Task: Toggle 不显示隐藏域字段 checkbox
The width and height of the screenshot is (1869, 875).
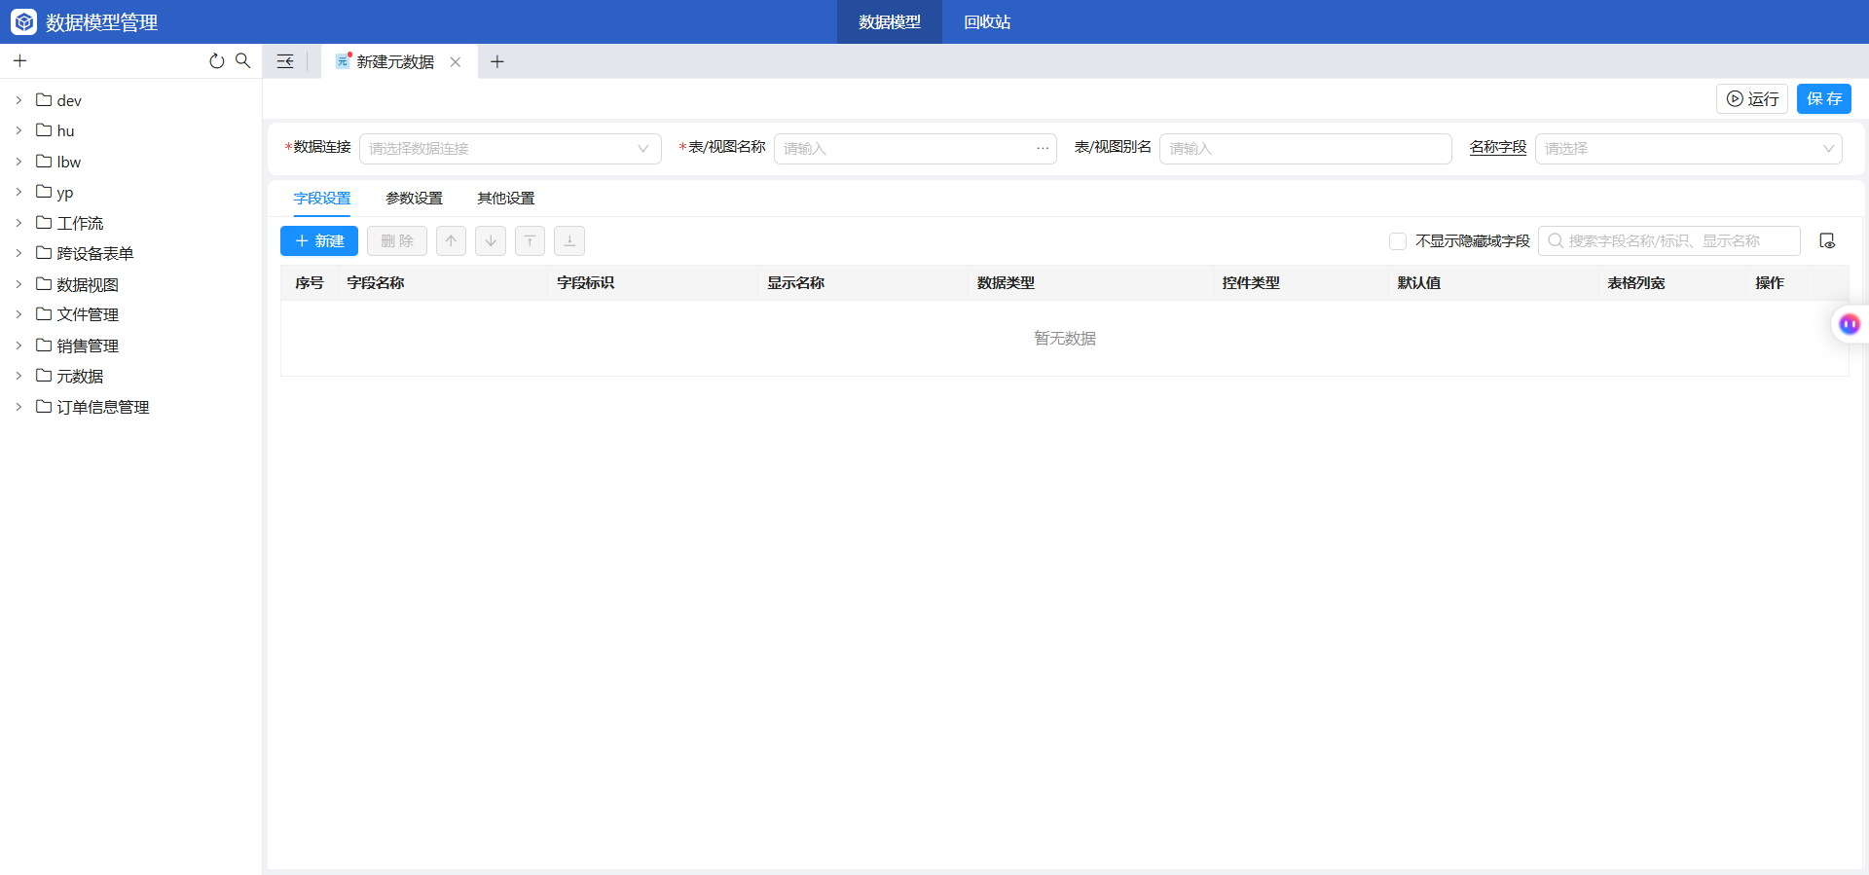Action: 1398,240
